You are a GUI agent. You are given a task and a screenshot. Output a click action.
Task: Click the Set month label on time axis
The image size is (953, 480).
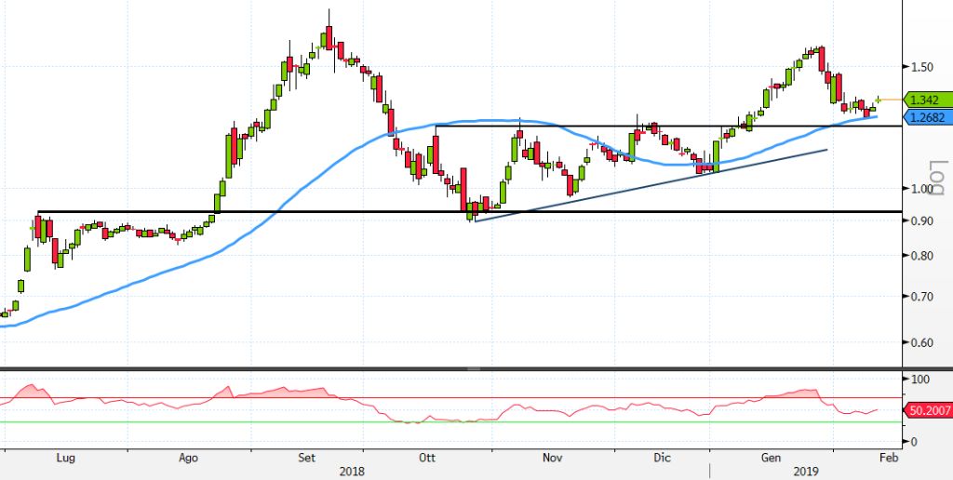(309, 458)
